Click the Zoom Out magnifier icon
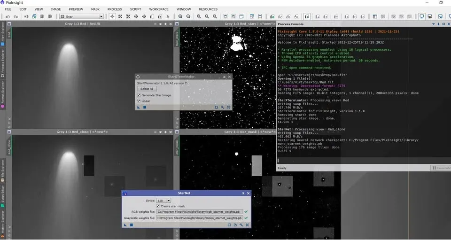451x240 pixels. [188, 16]
